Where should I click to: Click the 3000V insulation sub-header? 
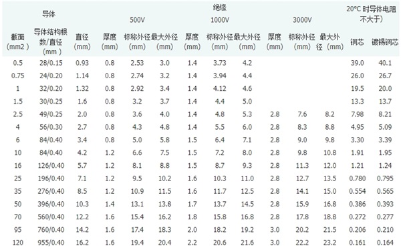coord(302,20)
